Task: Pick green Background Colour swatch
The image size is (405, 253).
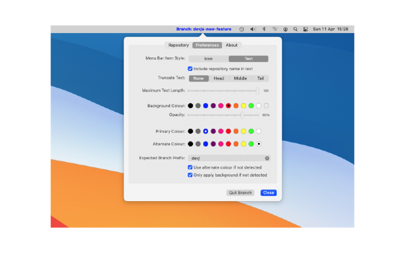Action: click(251, 106)
